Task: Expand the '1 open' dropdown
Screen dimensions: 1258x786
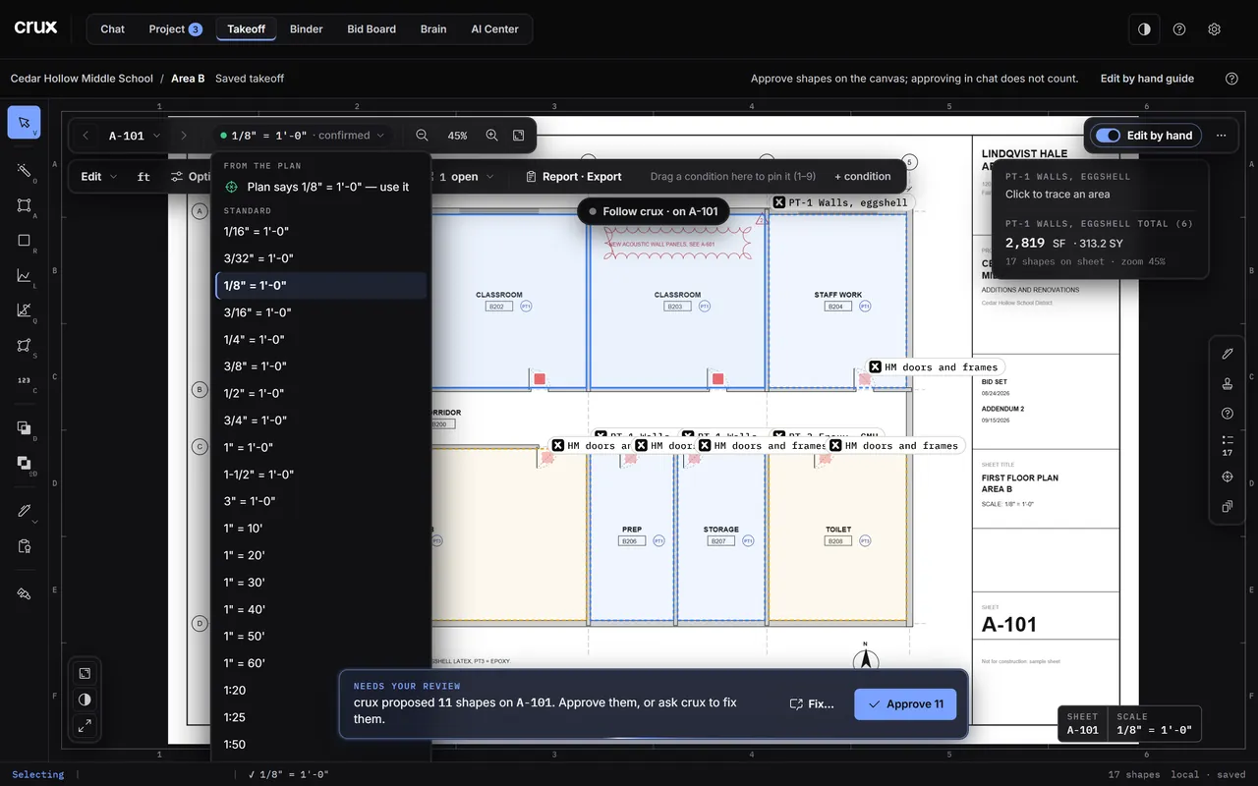Action: 466,177
